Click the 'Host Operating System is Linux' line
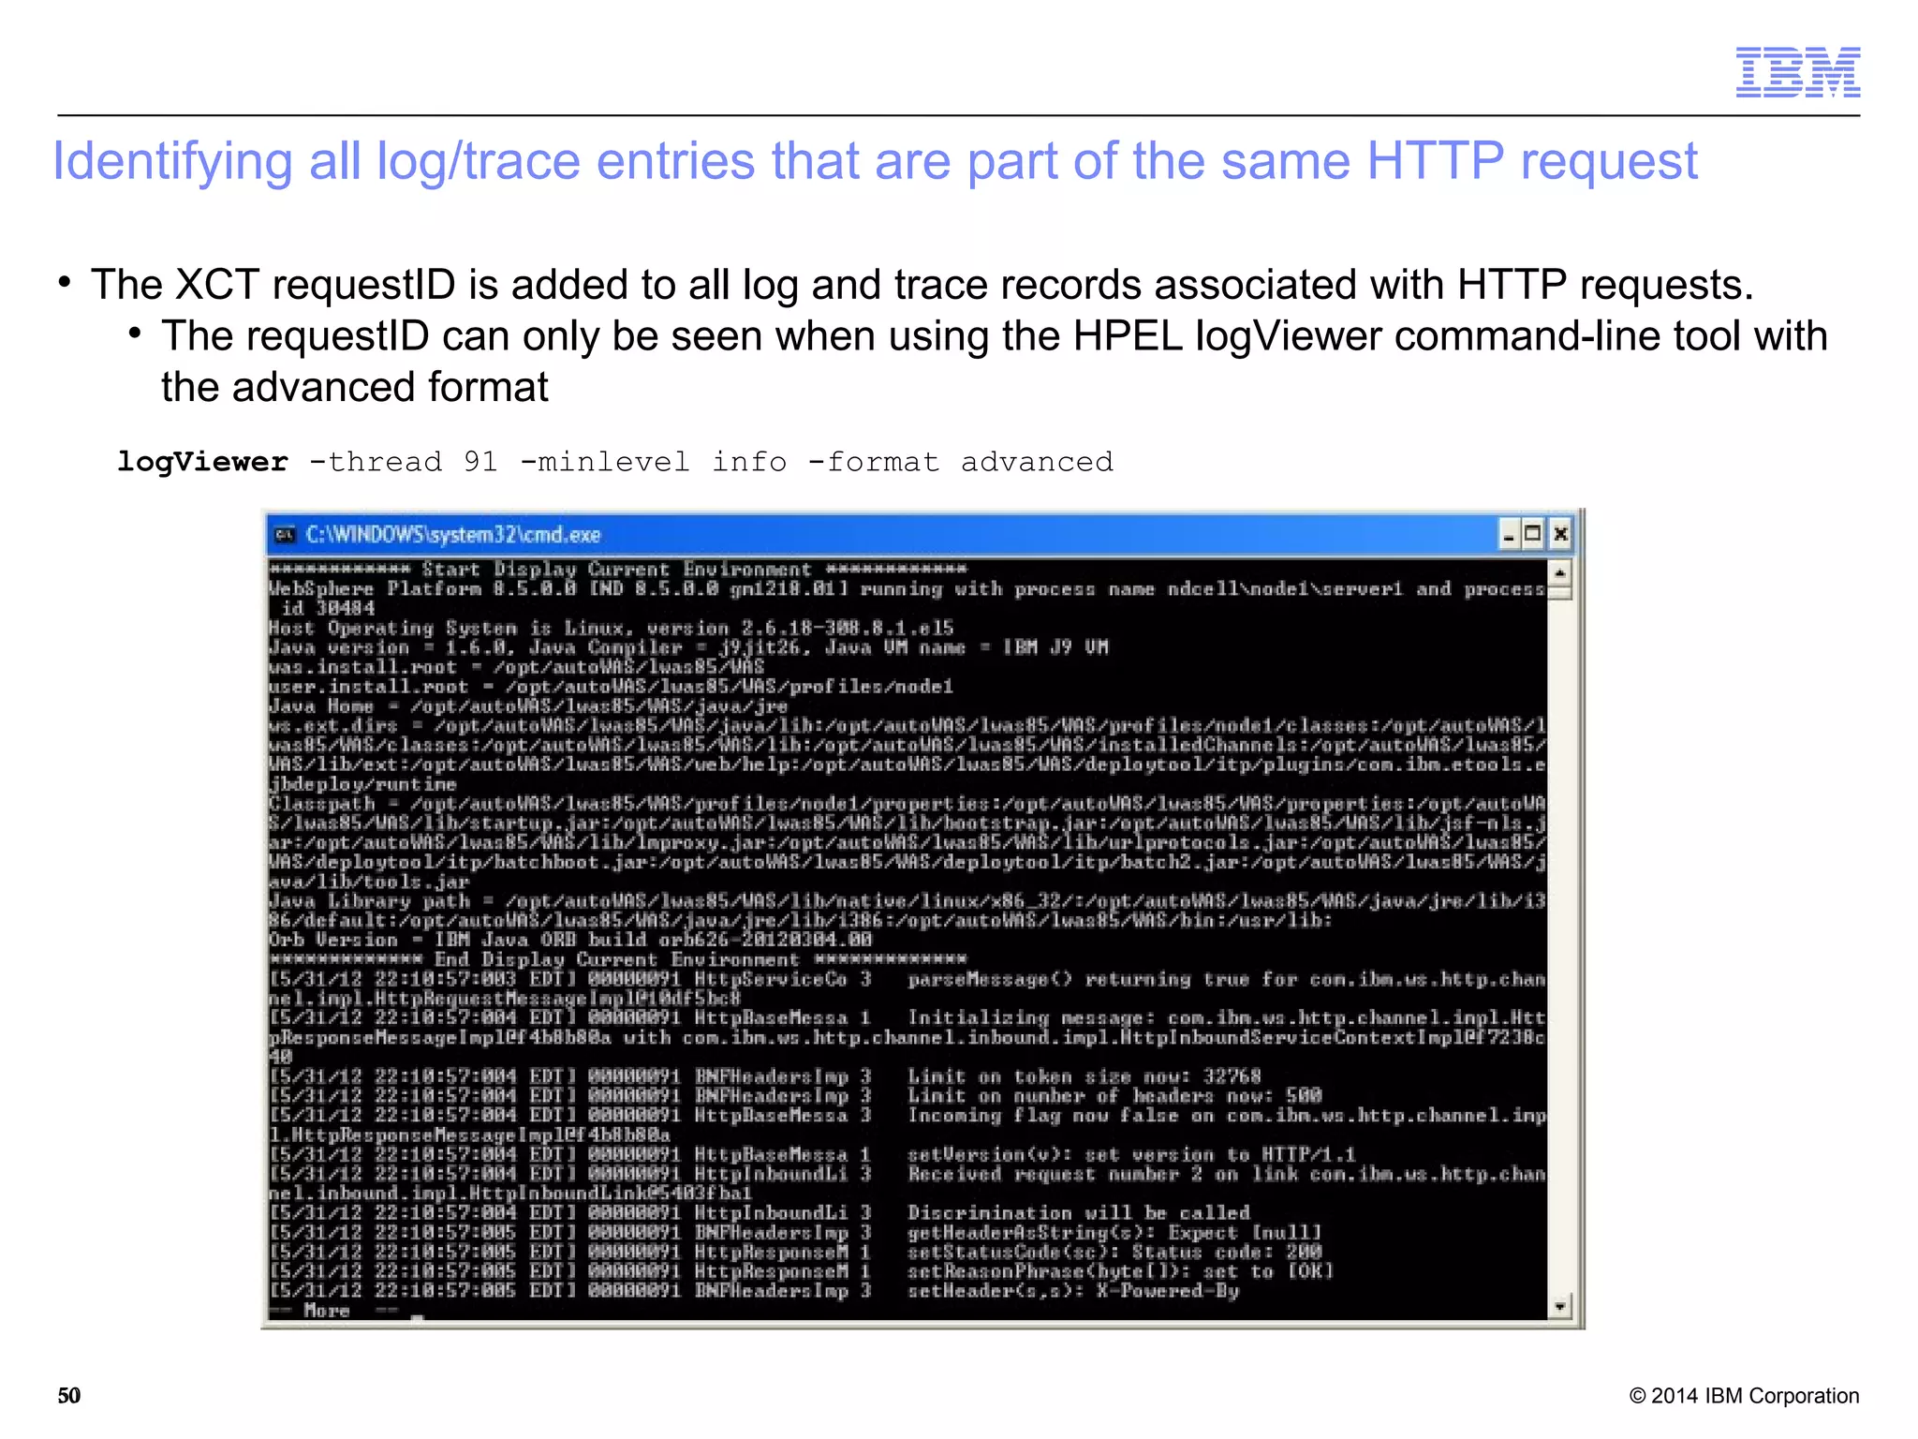Viewport: 1918px width, 1439px height. (612, 628)
